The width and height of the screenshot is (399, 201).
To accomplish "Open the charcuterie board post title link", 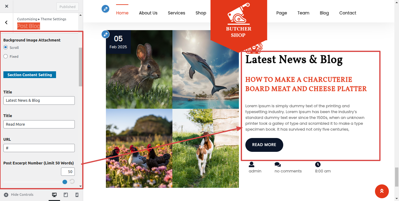I will point(306,84).
